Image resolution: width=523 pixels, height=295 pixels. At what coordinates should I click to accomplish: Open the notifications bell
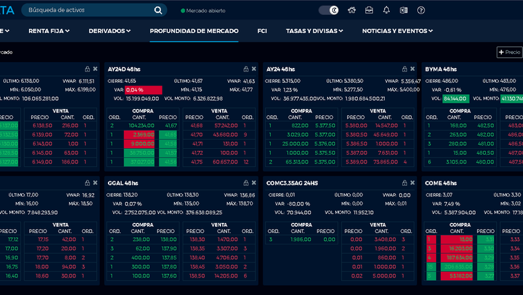coord(386,10)
